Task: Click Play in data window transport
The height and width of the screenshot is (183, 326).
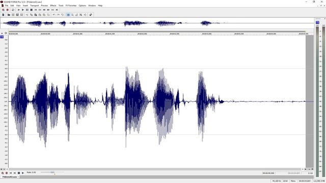Action: click(x=23, y=173)
